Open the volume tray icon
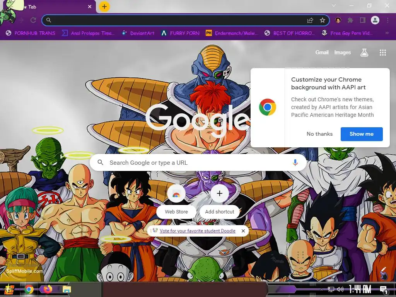The height and width of the screenshot is (297, 396). (x=340, y=289)
